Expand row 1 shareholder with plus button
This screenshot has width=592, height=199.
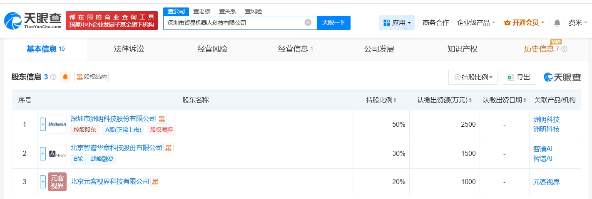pos(42,124)
